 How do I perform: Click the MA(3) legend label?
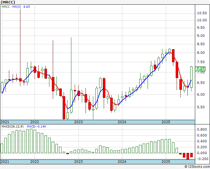17,6
